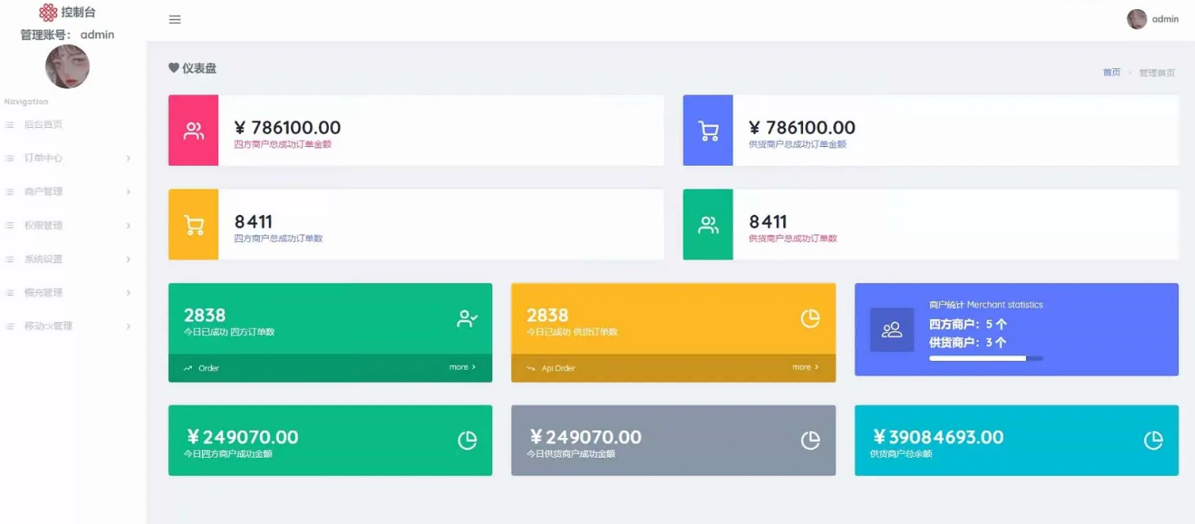The image size is (1195, 524).
Task: Expand the 商户管理 chevron in sidebar
Action: pyautogui.click(x=129, y=192)
